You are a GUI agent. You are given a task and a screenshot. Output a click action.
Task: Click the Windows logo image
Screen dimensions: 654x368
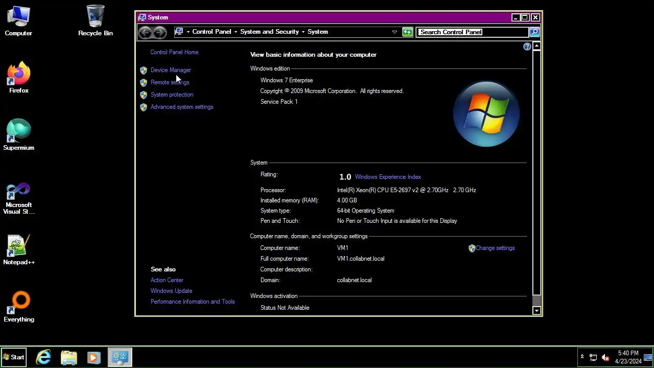(486, 113)
